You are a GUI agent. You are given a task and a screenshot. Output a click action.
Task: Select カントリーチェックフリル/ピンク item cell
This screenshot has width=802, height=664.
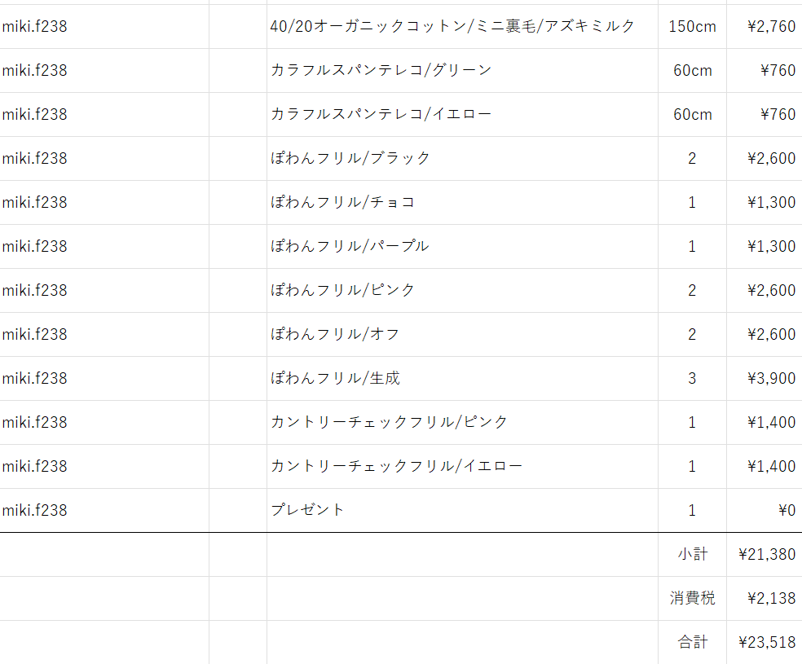(x=462, y=422)
